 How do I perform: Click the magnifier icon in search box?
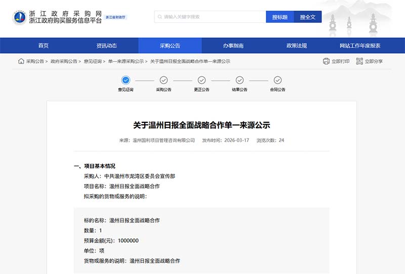[159, 17]
